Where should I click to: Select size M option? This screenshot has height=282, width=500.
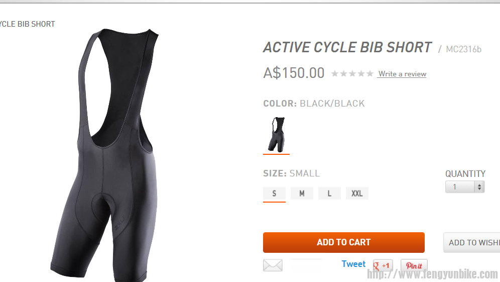click(x=302, y=194)
